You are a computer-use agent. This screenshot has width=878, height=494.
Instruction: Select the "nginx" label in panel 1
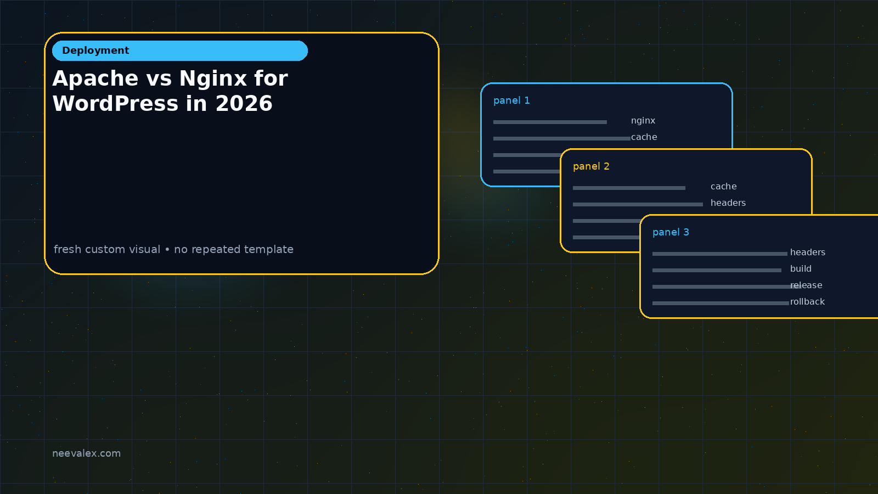(x=643, y=121)
